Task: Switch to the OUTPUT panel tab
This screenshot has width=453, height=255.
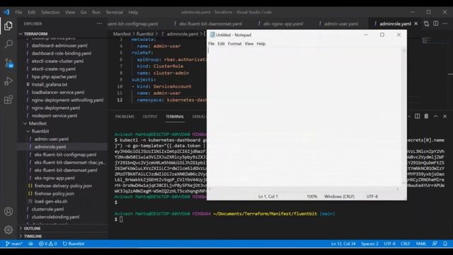Action: (x=150, y=116)
